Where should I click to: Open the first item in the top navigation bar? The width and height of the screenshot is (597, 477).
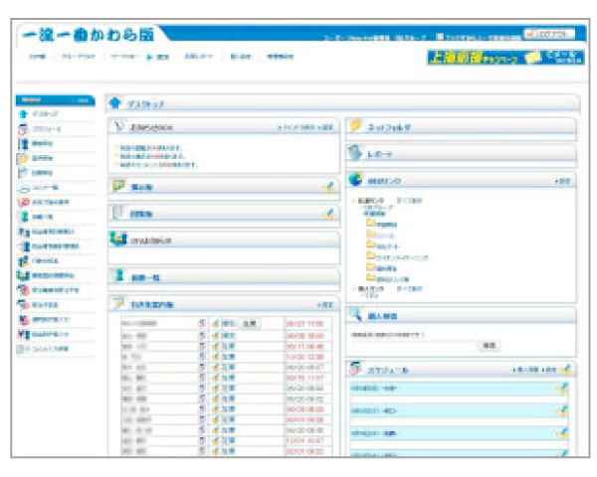pyautogui.click(x=36, y=58)
